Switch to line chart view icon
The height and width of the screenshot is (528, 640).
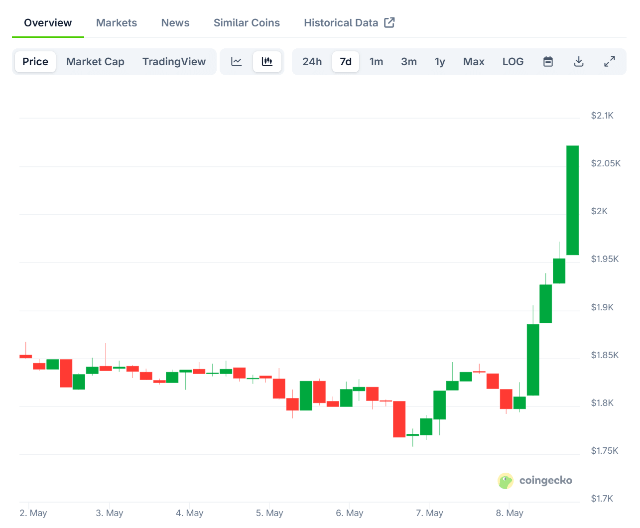coord(237,62)
